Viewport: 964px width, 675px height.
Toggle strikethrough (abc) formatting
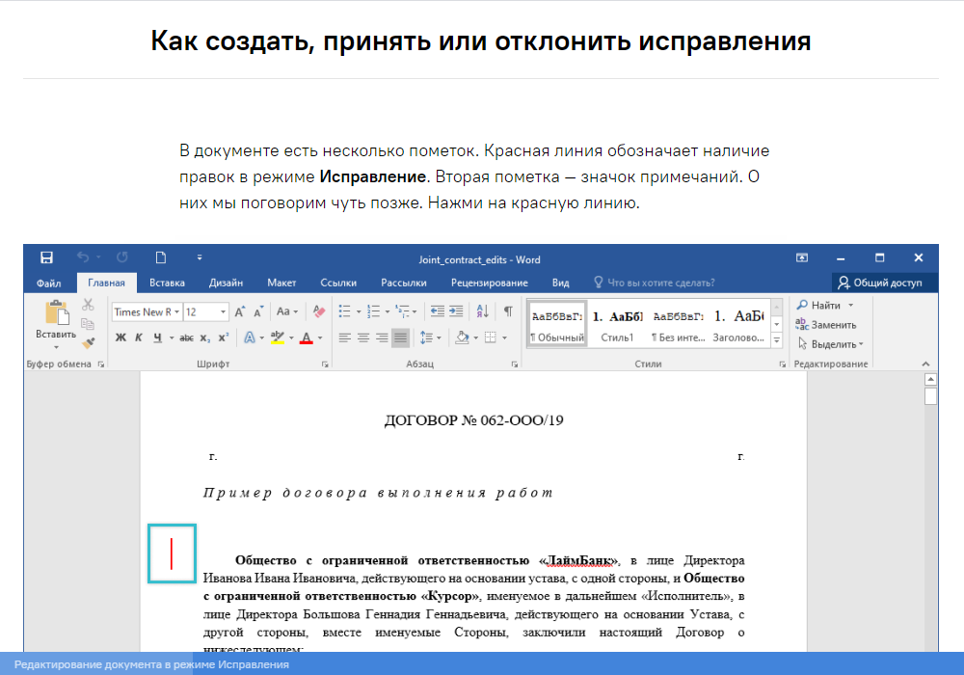[186, 337]
